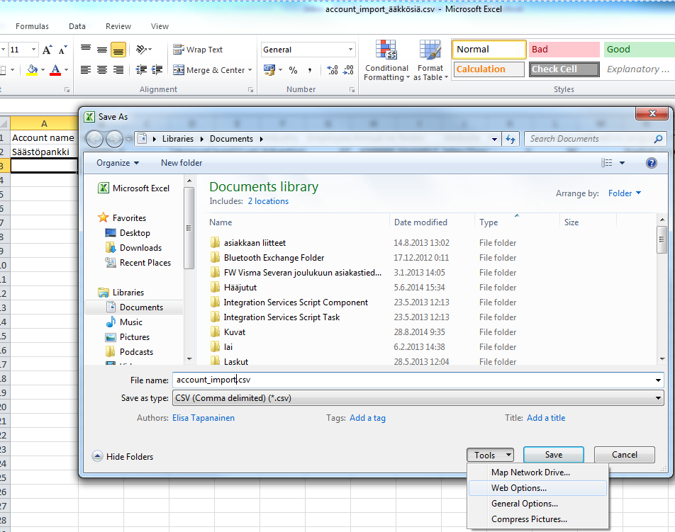The height and width of the screenshot is (532, 675).
Task: Change the view icon in Save As
Action: pos(606,163)
